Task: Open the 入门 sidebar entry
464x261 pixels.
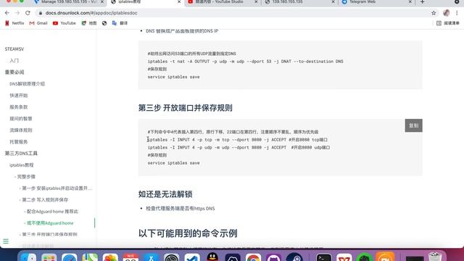Action: click(14, 61)
